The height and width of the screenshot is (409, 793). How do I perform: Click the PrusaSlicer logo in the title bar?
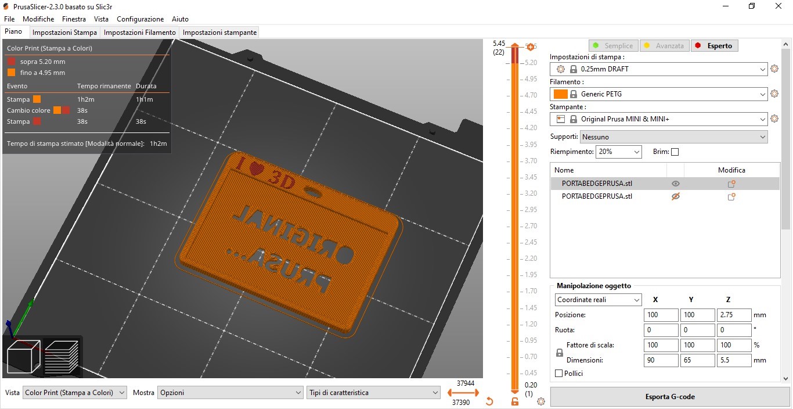point(6,6)
